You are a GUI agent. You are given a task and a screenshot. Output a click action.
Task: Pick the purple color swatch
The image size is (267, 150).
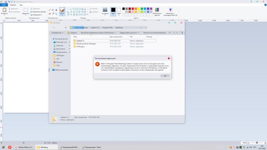(x=151, y=9)
